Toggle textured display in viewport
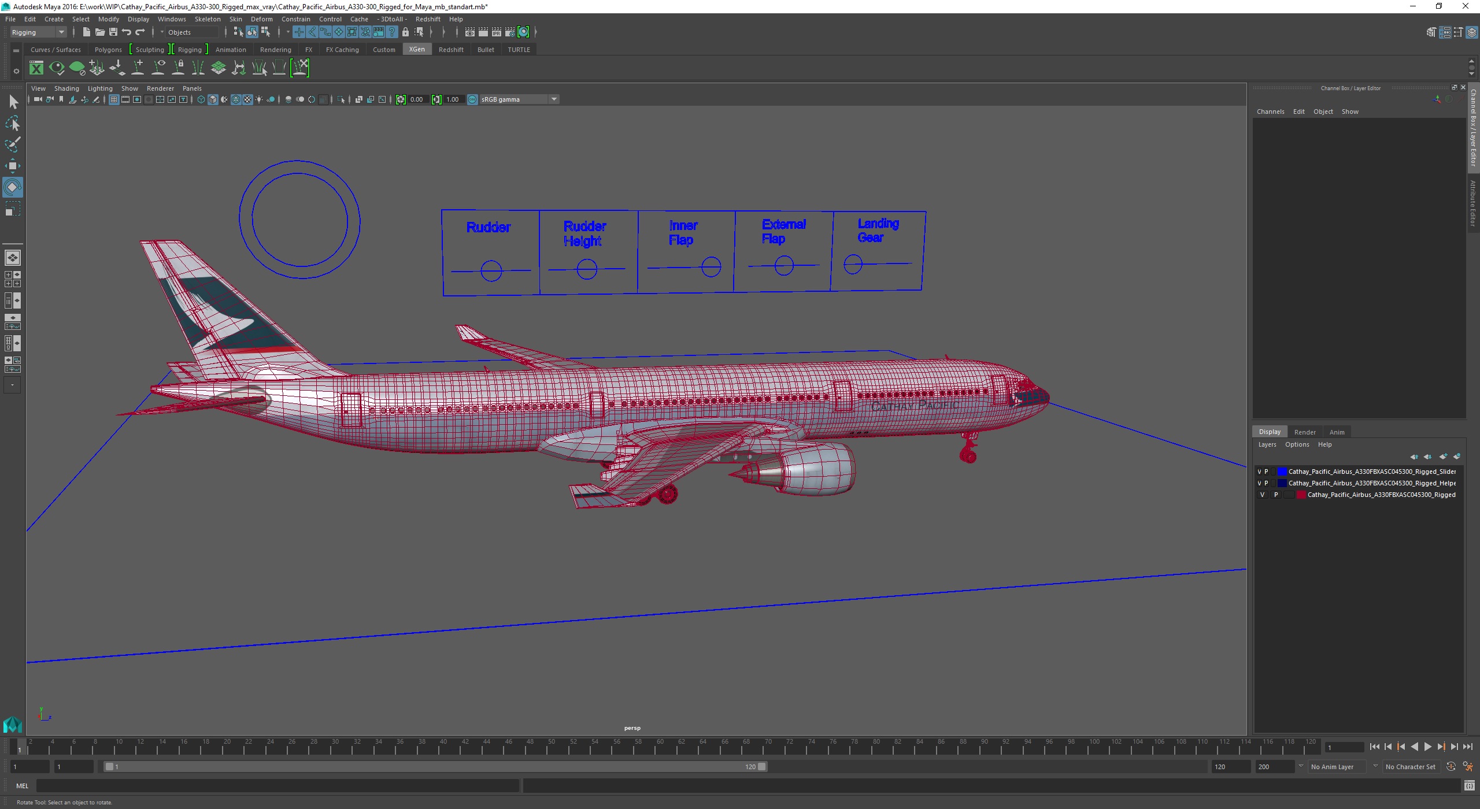Viewport: 1480px width, 809px height. tap(247, 99)
